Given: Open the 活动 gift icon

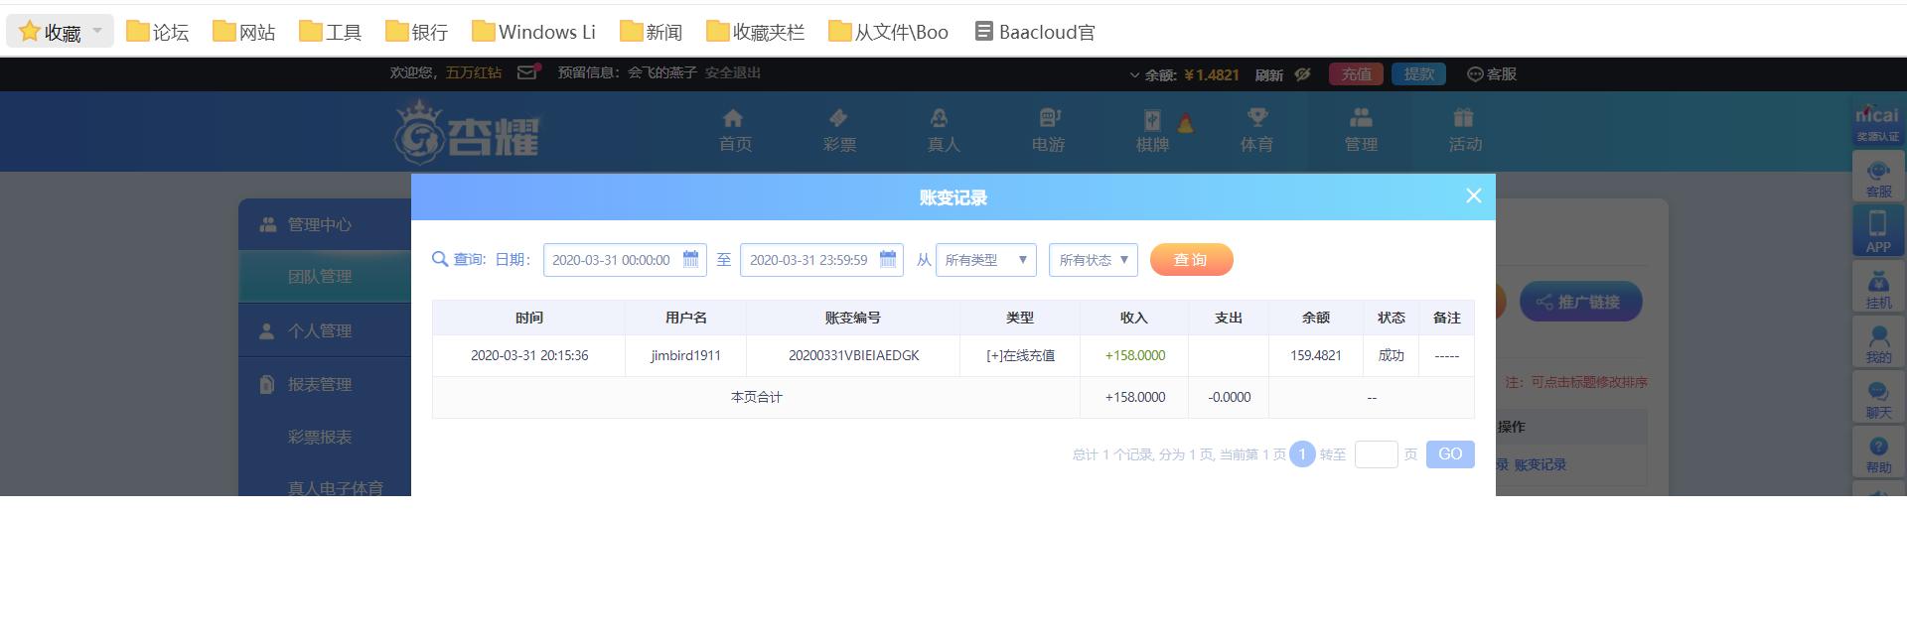Looking at the screenshot, I should click(x=1464, y=120).
